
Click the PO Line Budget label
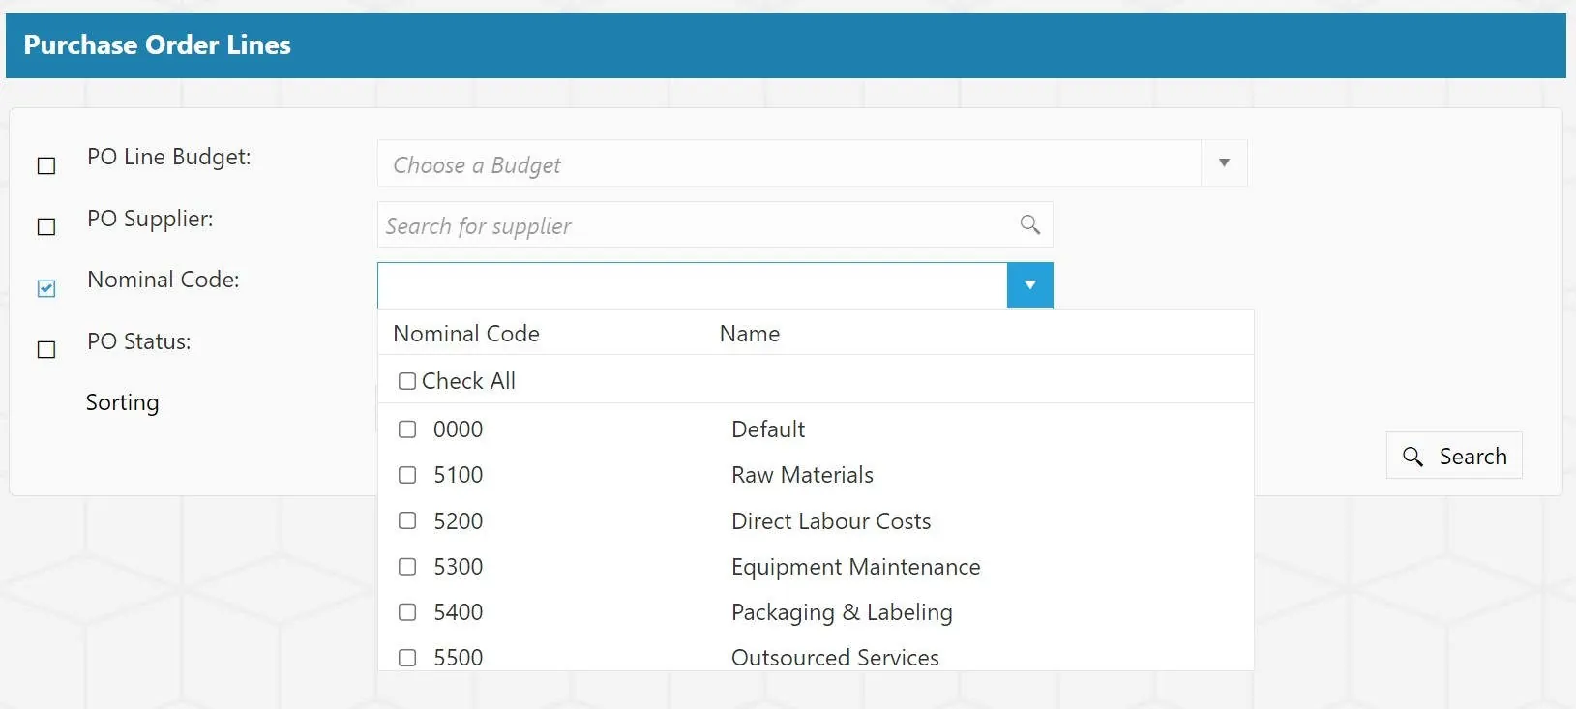(169, 158)
